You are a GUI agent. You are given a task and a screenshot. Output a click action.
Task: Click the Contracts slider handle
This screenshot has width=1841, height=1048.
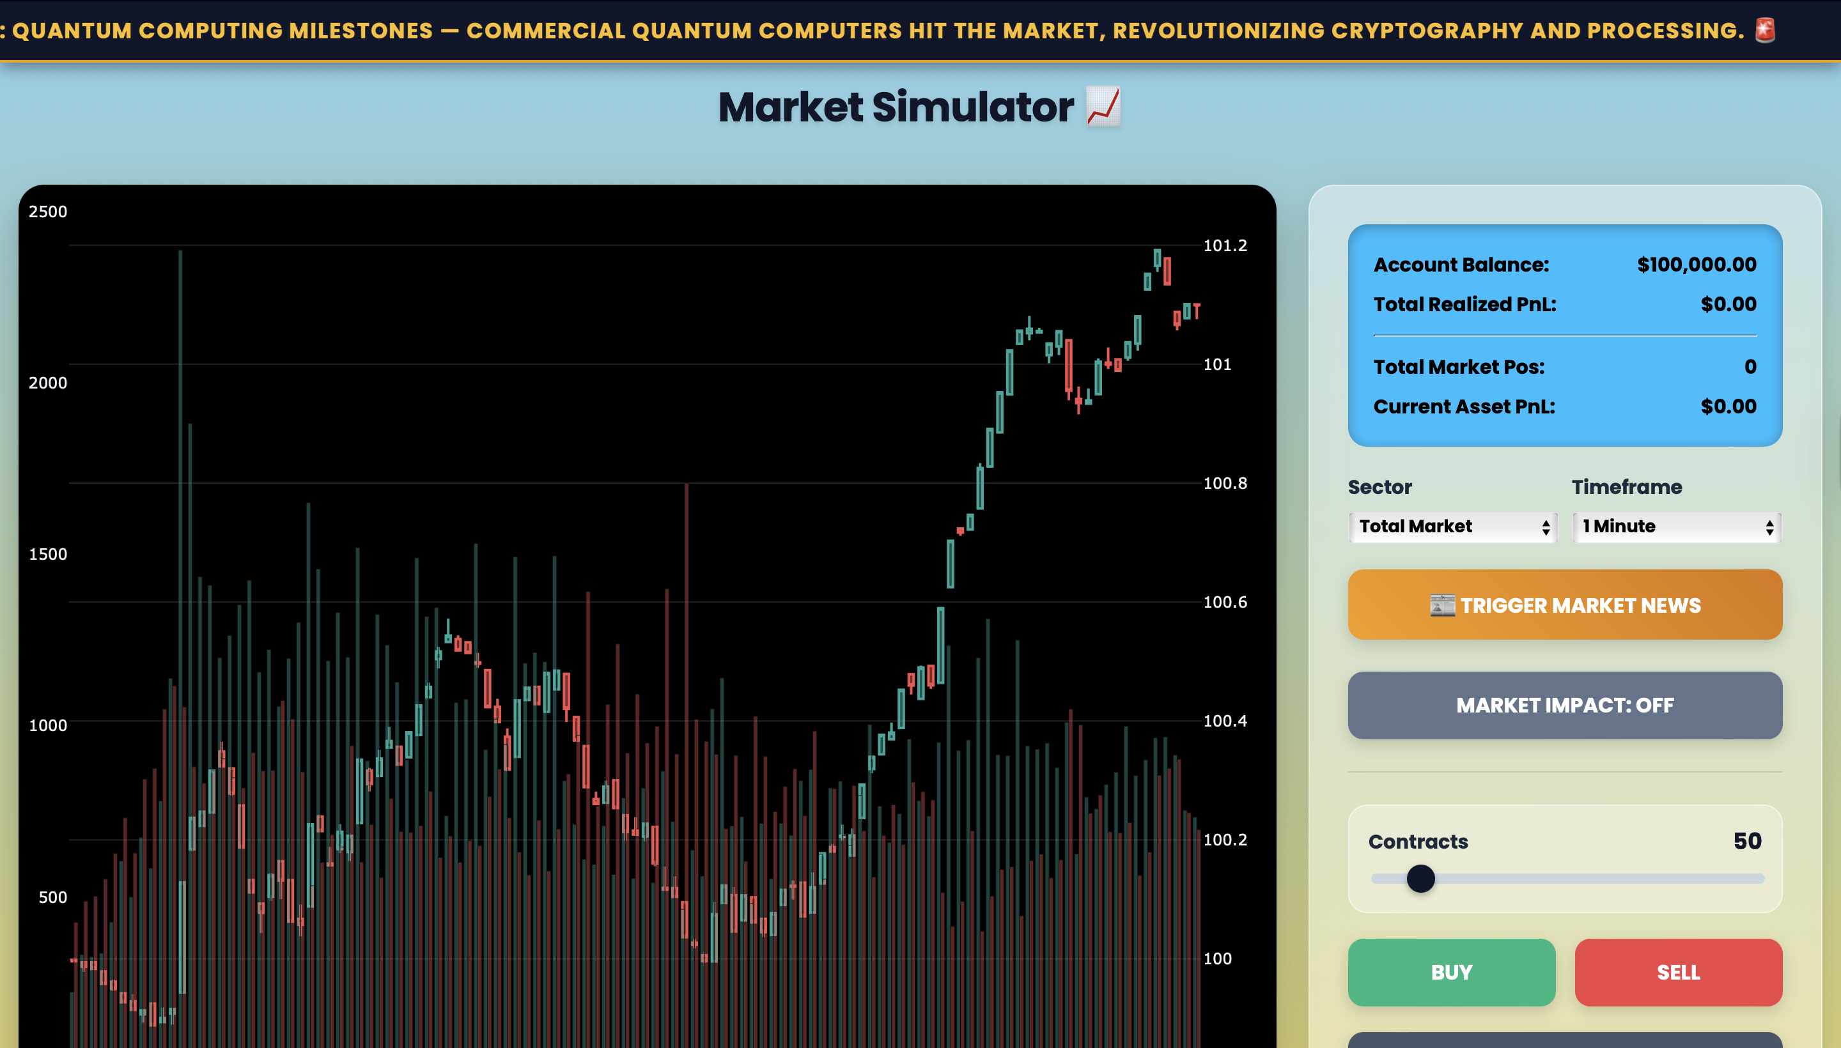[x=1420, y=879]
